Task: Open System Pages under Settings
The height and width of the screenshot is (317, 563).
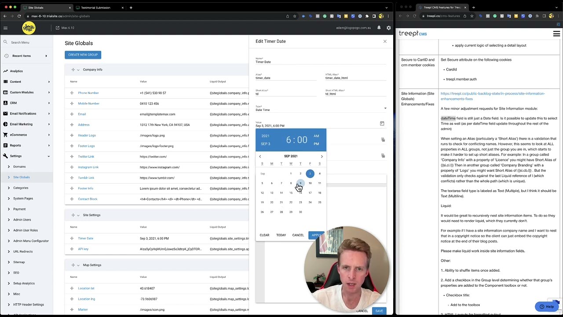Action: pos(23,198)
